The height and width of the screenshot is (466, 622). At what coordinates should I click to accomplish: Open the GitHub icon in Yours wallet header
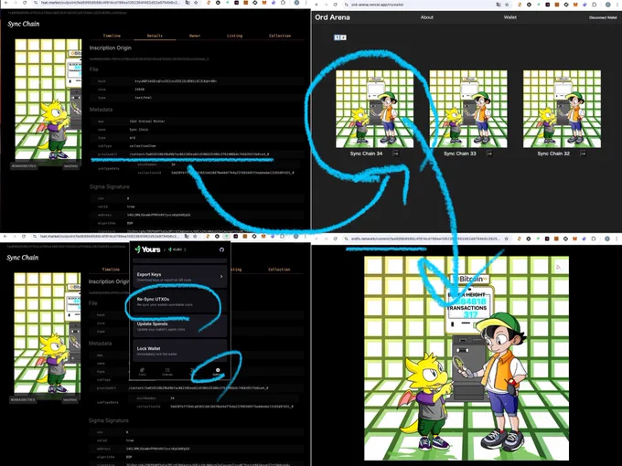tap(221, 249)
